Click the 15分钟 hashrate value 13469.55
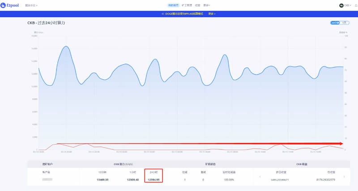Screen dimensions: 358x191 pos(102,179)
